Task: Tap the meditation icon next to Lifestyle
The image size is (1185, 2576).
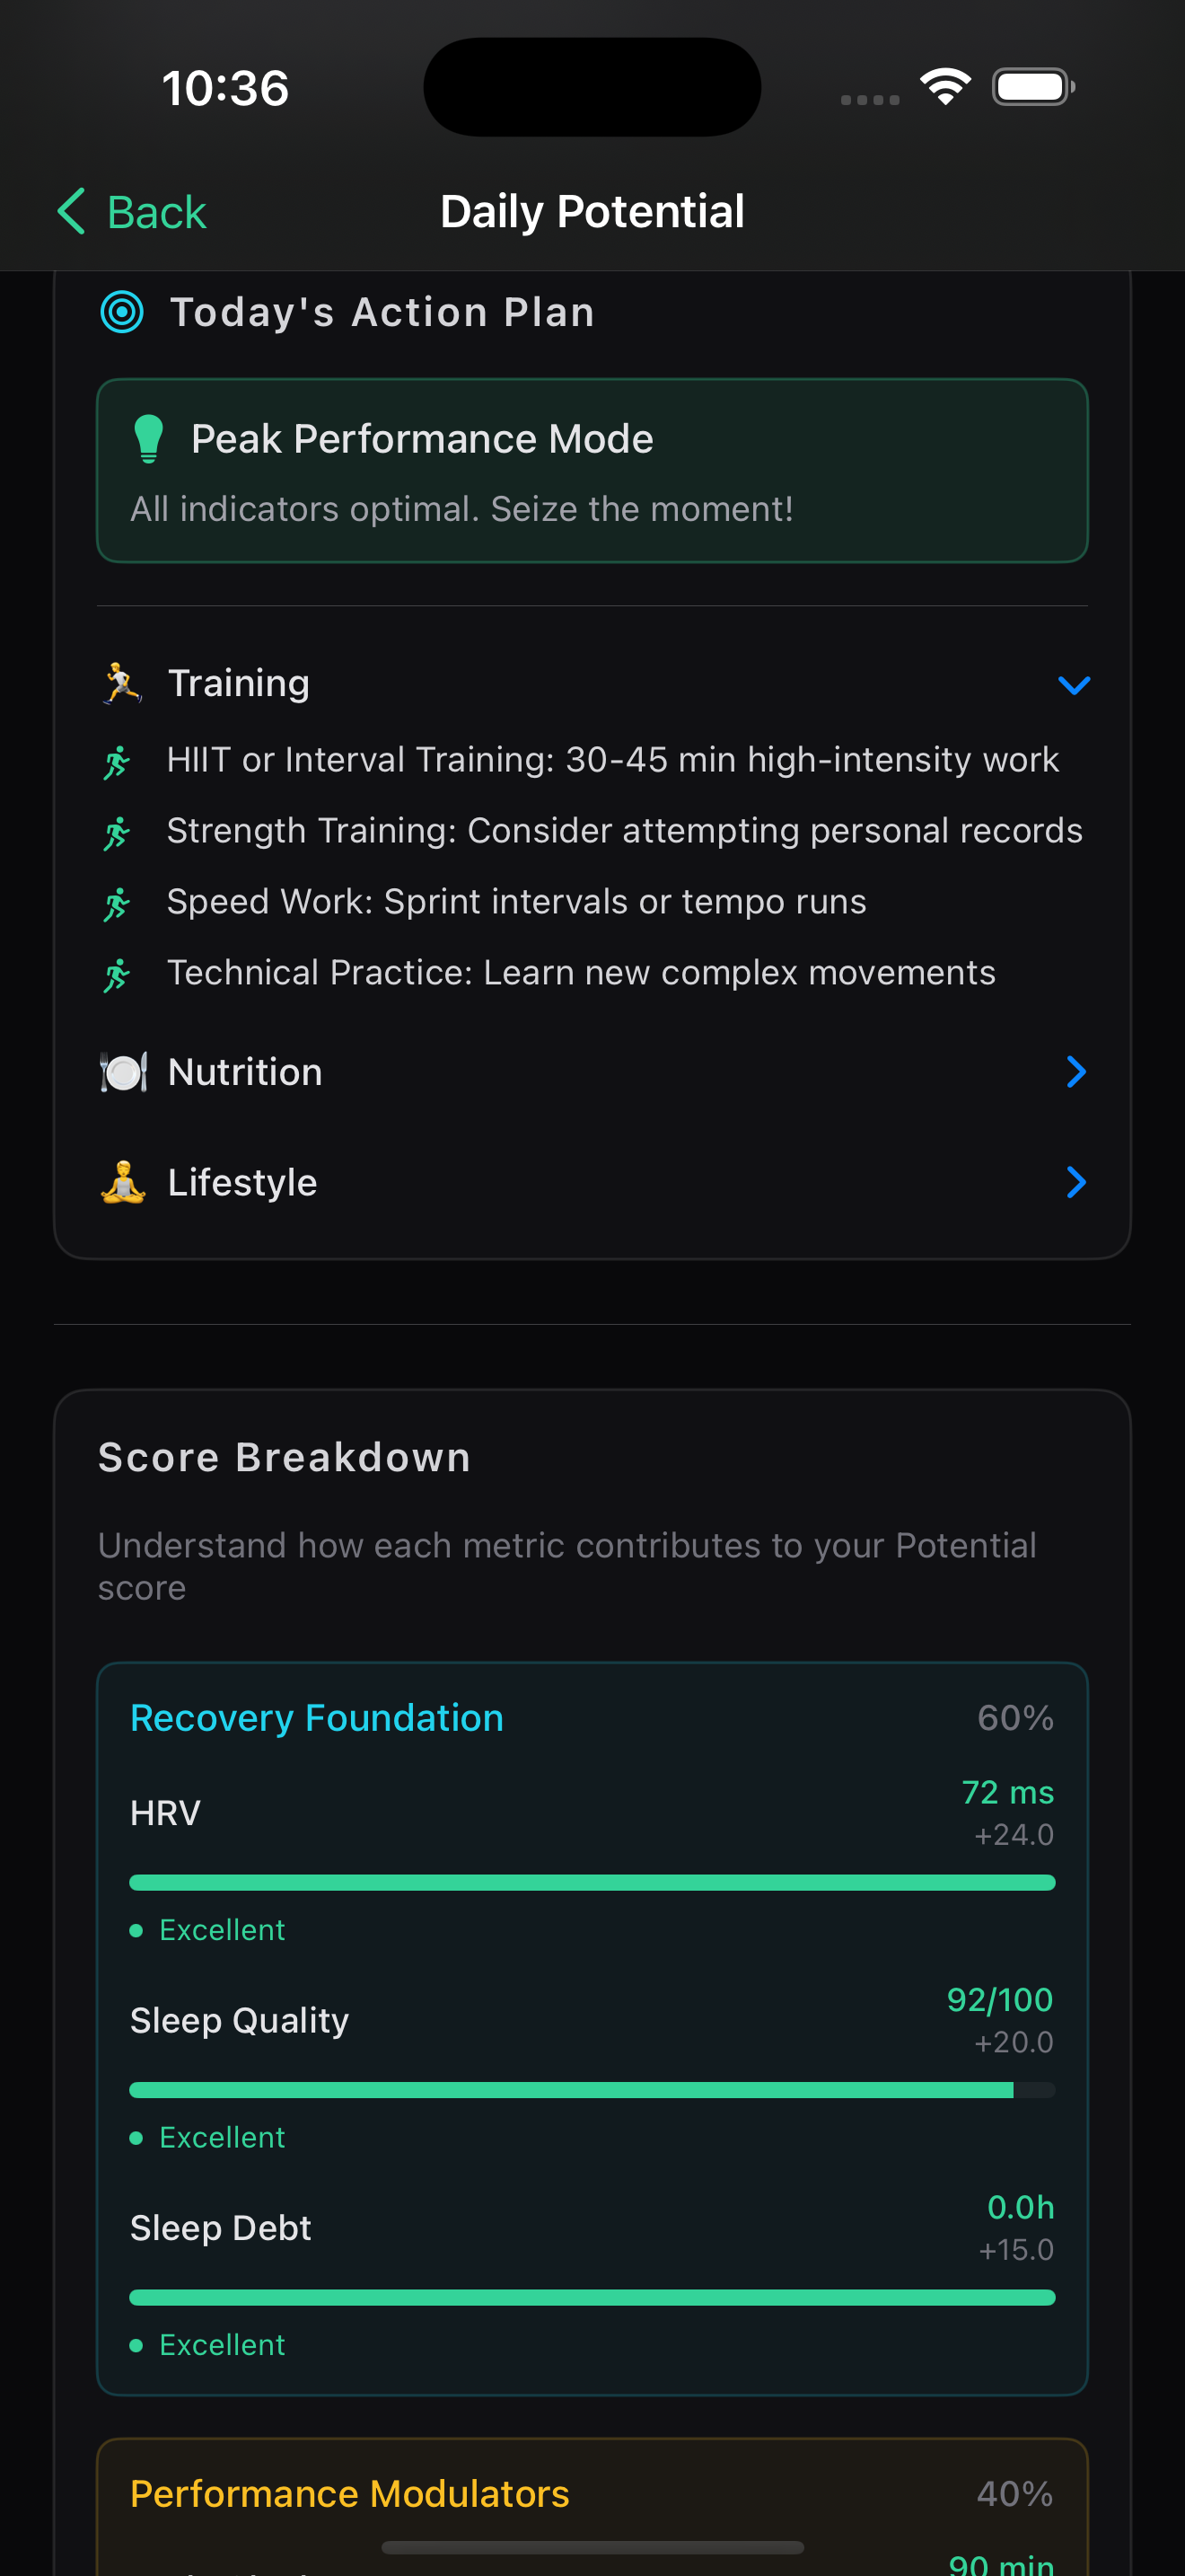Action: coord(122,1182)
